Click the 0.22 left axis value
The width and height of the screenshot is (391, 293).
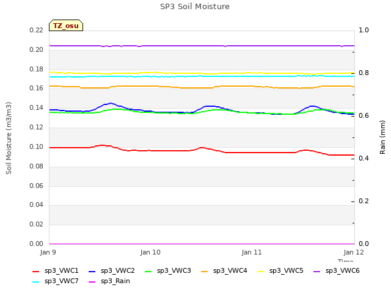pos(37,30)
